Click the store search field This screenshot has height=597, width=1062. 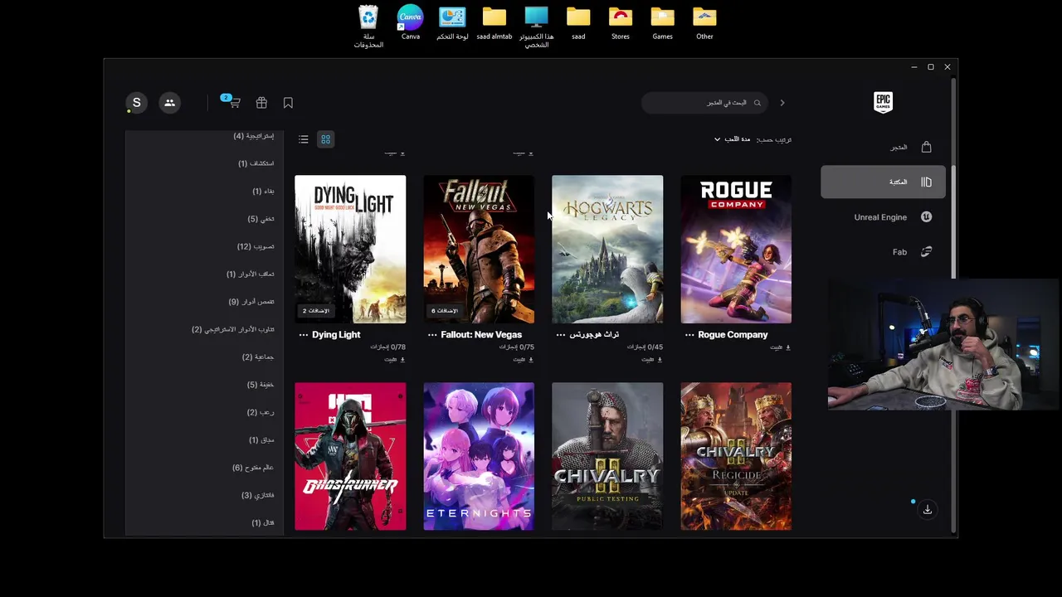704,103
